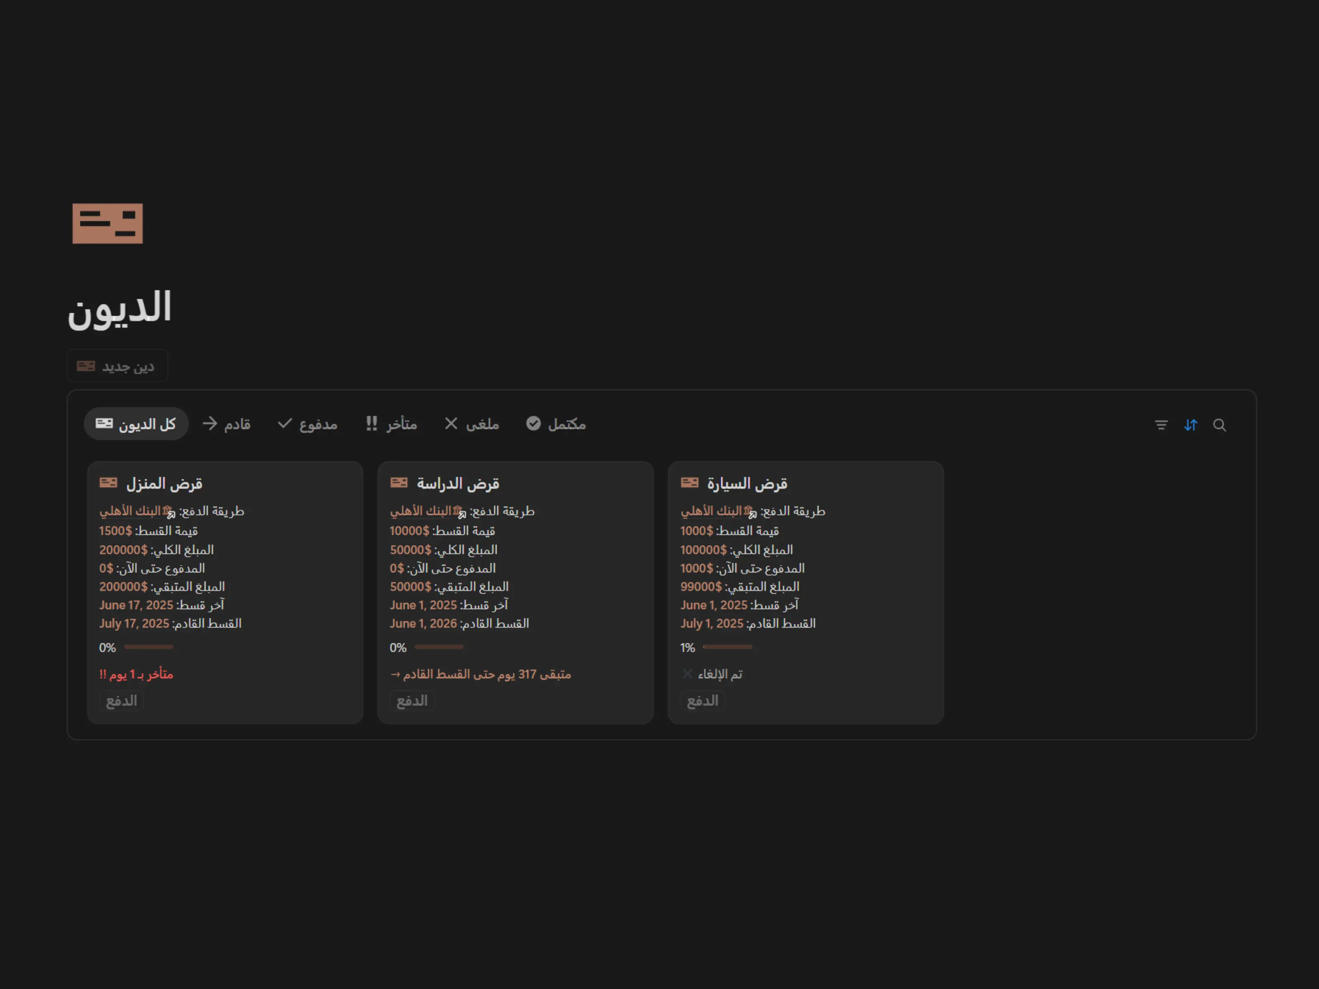This screenshot has width=1319, height=989.
Task: Select the كل الديون tab
Action: [136, 424]
